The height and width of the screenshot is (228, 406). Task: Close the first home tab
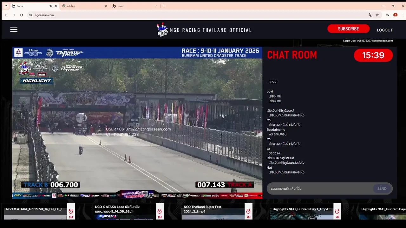click(x=56, y=6)
